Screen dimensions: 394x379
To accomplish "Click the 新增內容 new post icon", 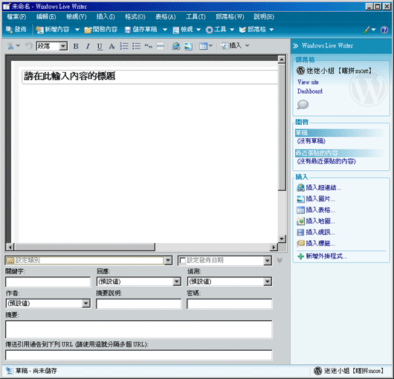I will pyautogui.click(x=39, y=30).
